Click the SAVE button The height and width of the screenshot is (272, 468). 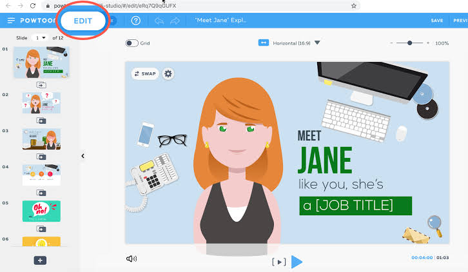point(436,21)
